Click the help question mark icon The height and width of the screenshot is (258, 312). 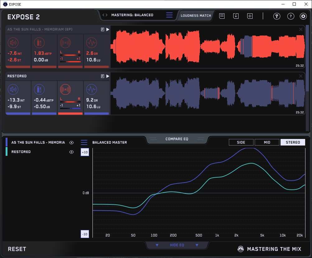291,16
